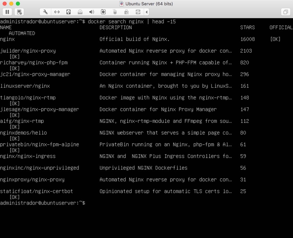Collapse the device toolbar with arrow
The width and height of the screenshot is (293, 238).
coord(146,12)
